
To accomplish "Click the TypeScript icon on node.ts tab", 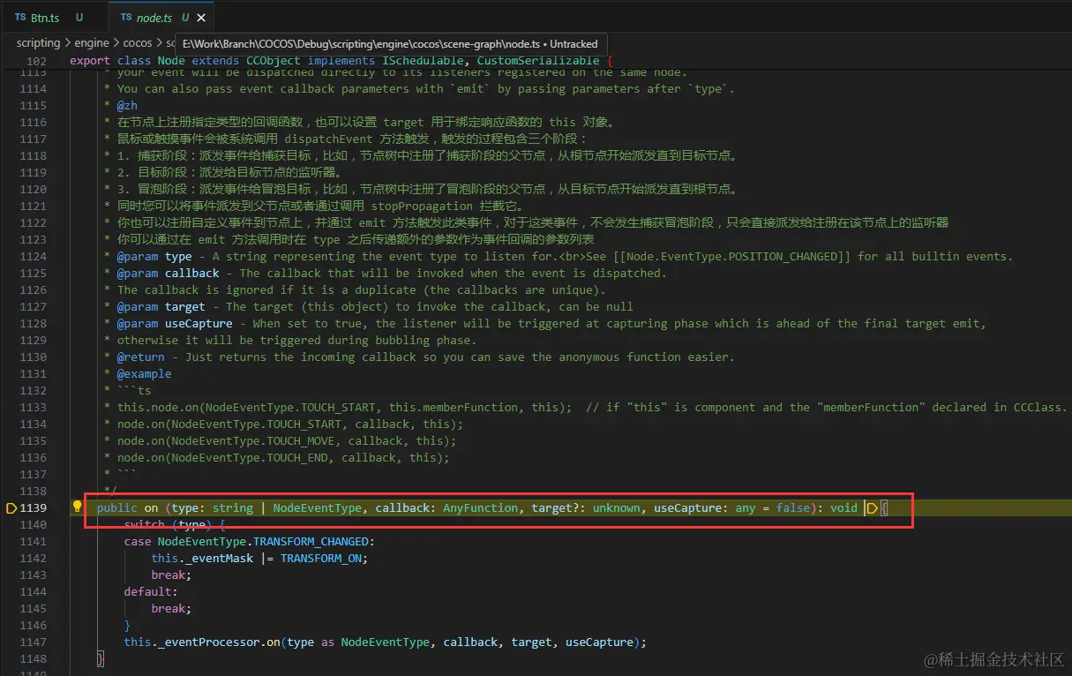I will (125, 17).
